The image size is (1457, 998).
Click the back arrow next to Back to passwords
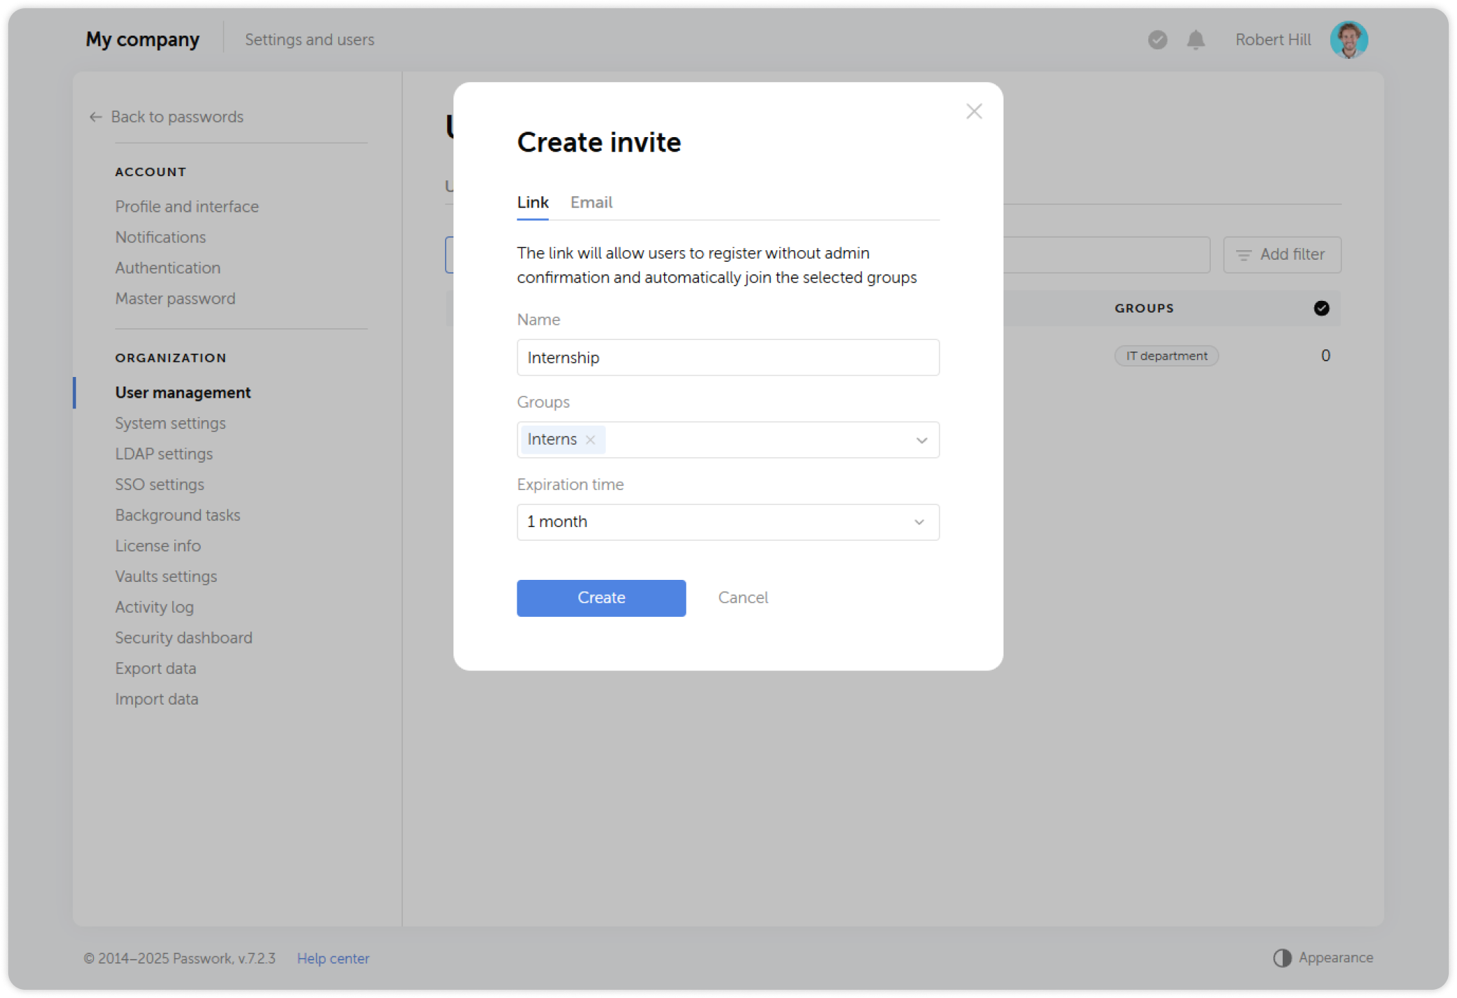95,117
